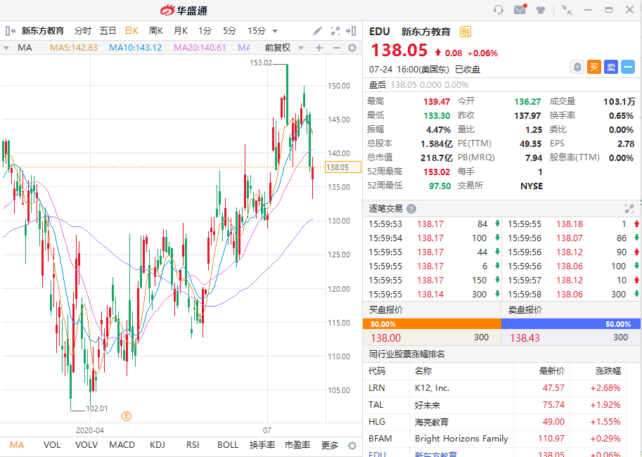Zoom out chart with minus icon

point(337,48)
